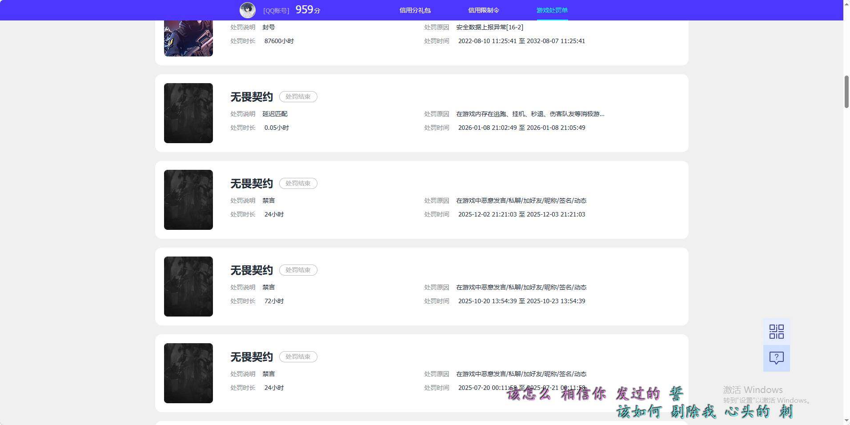The width and height of the screenshot is (850, 425).
Task: Open thumbnail of 延迟匹配 record
Action: point(188,113)
